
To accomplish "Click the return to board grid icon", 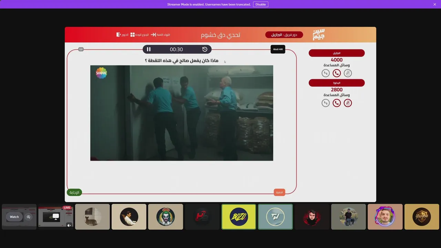I will 133,35.
